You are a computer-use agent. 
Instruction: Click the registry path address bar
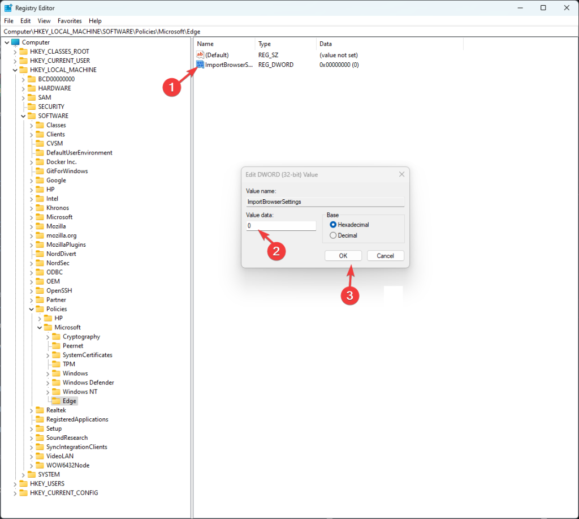coord(289,32)
